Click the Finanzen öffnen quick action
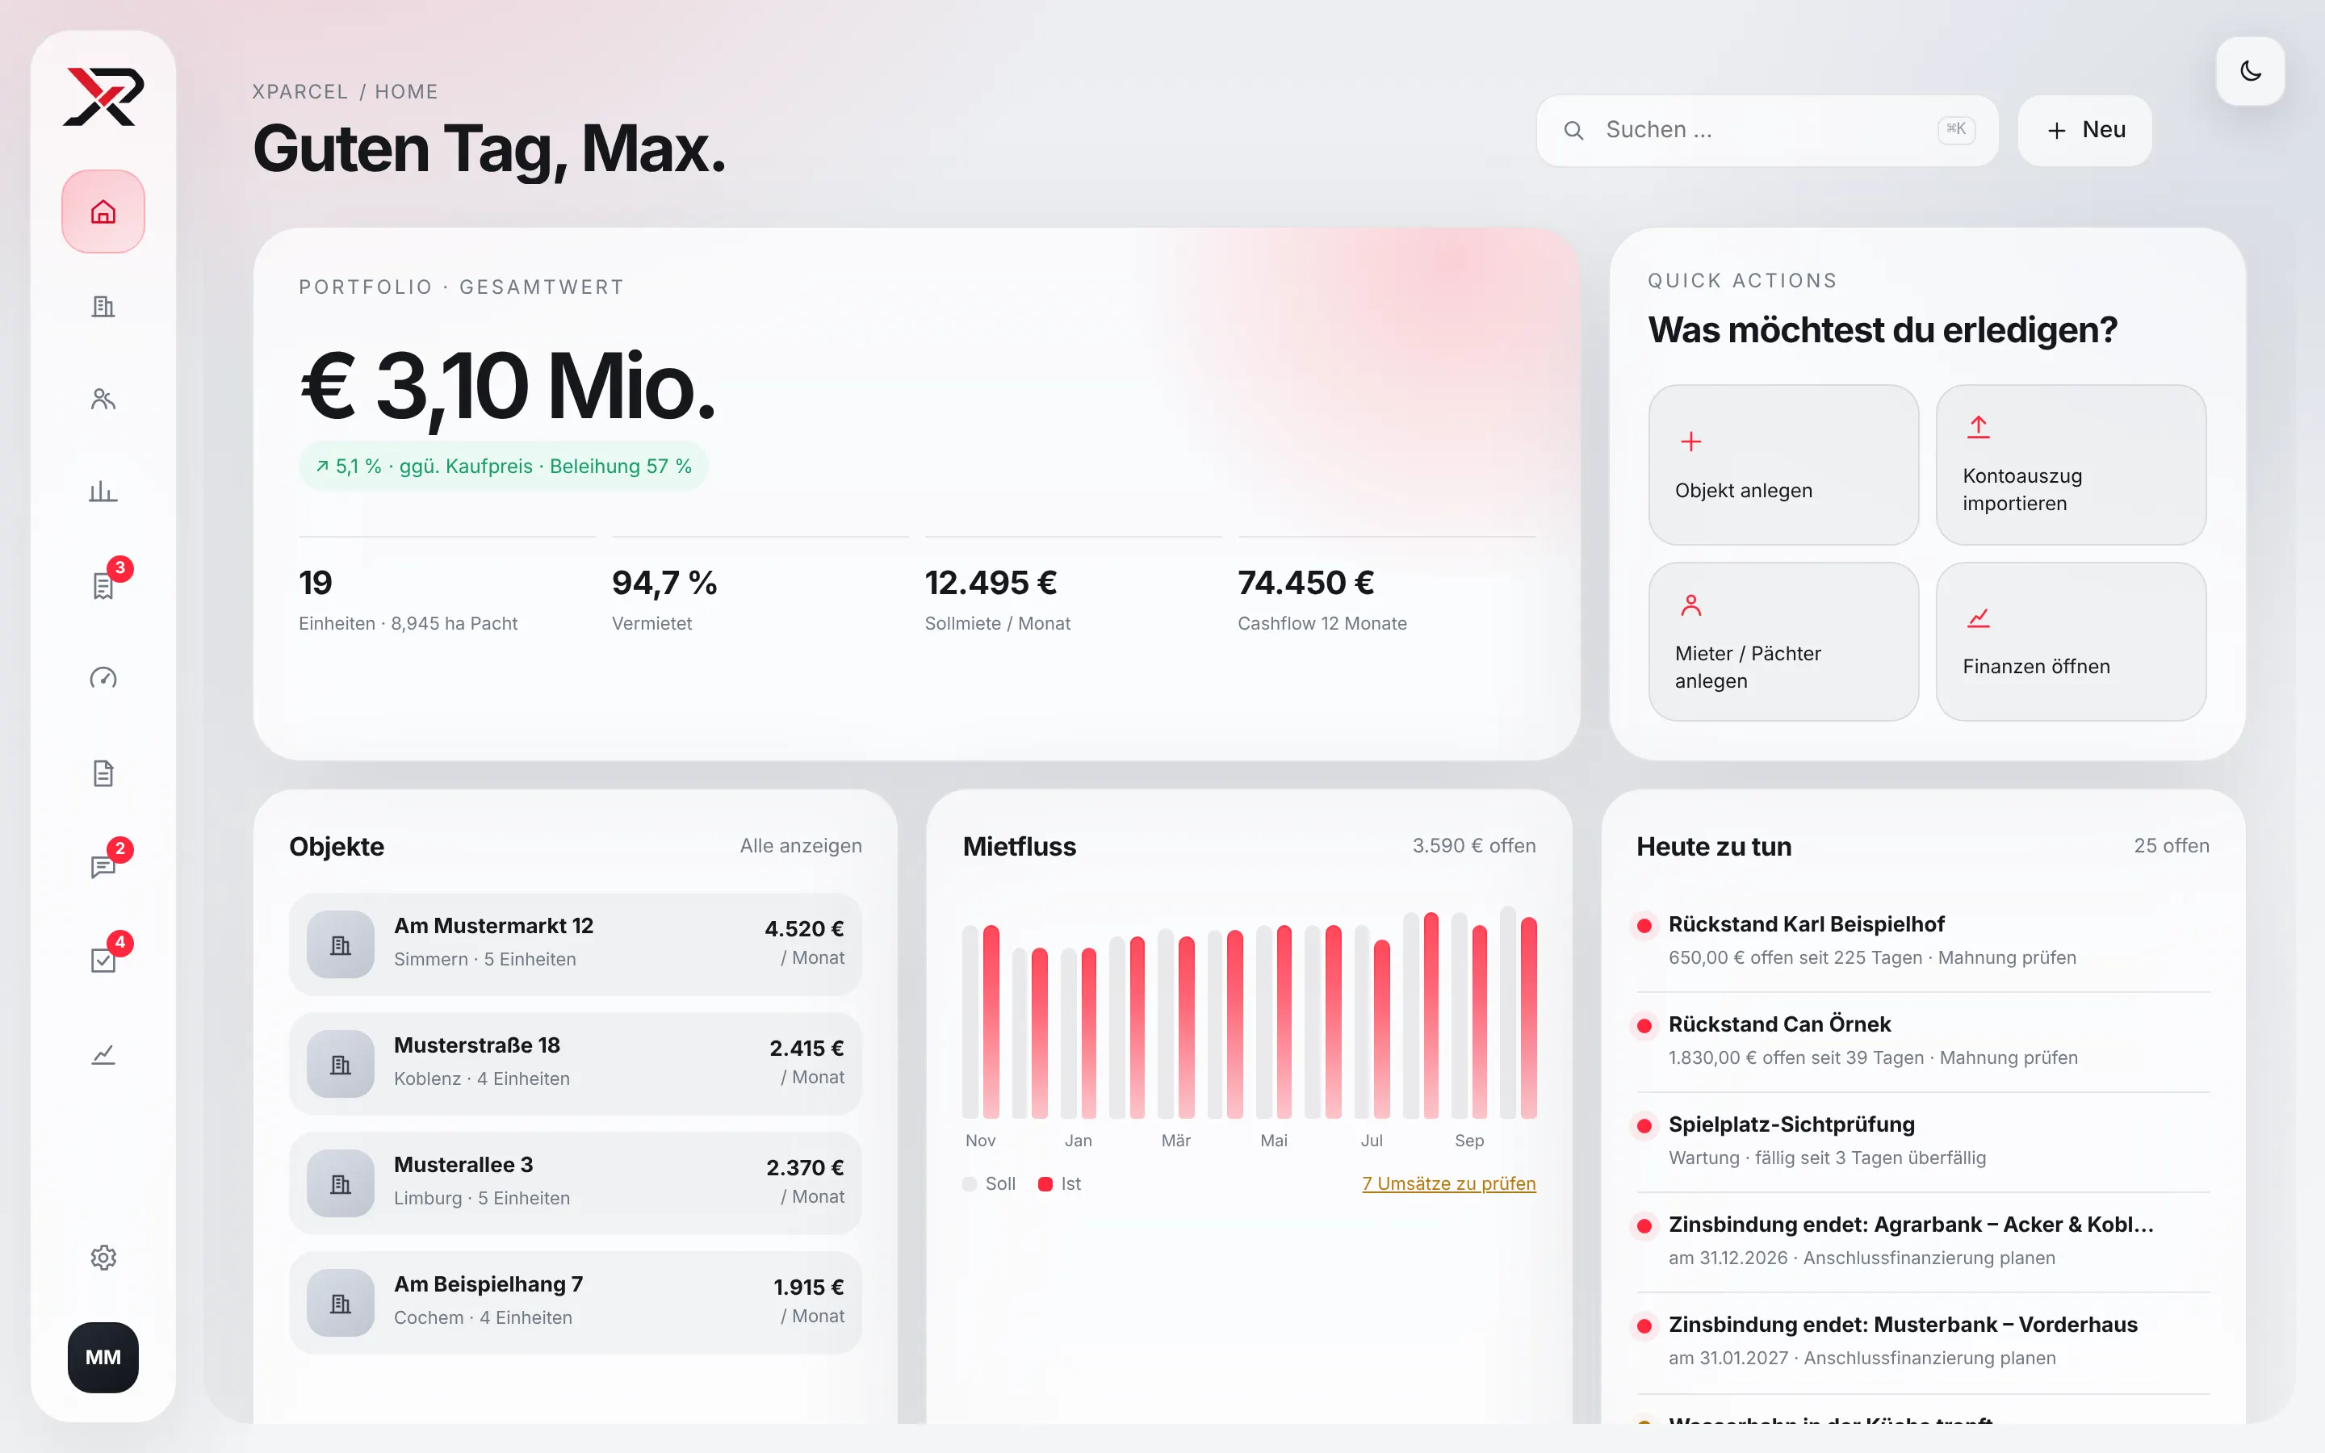This screenshot has width=2325, height=1453. pos(2071,641)
